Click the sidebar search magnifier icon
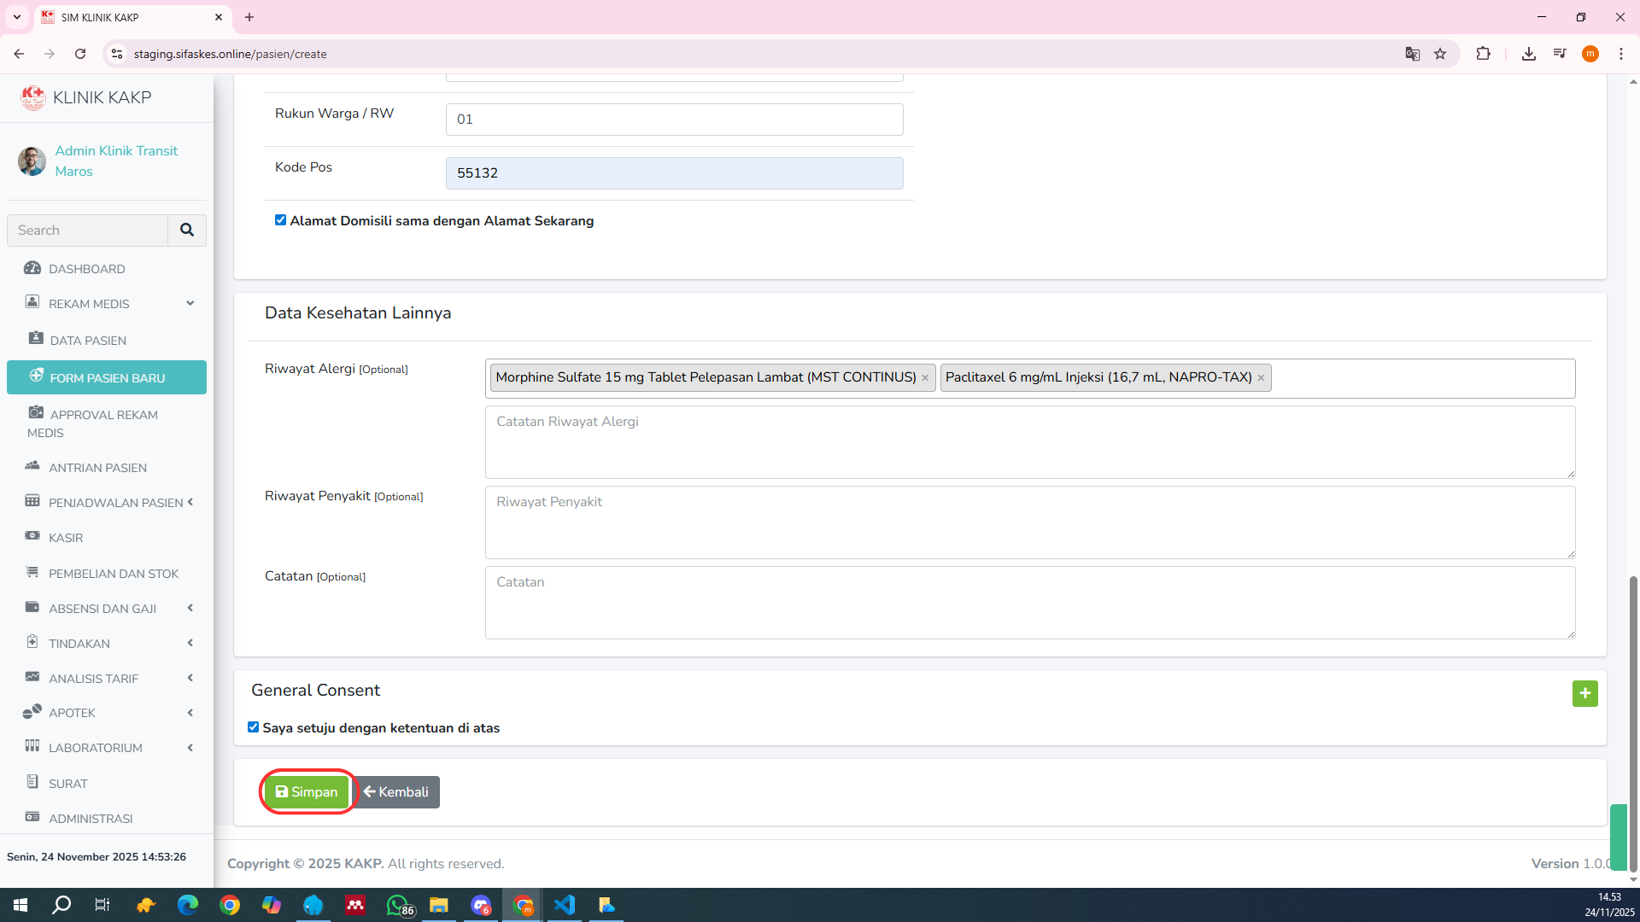1640x922 pixels. 186,230
